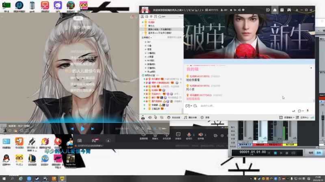Toggle the speaker icon in YY bottom bar

point(150,117)
